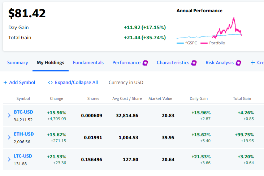This screenshot has width=264, height=176.
Task: Click the Avg Cost / Share header
Action: pyautogui.click(x=127, y=98)
